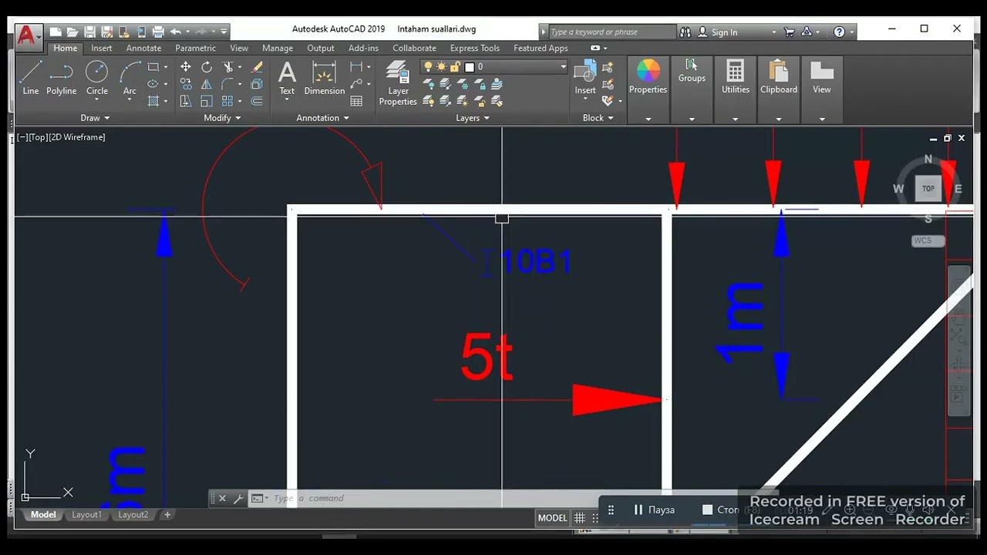The height and width of the screenshot is (555, 987).
Task: Open Layer Properties manager
Action: [x=398, y=83]
